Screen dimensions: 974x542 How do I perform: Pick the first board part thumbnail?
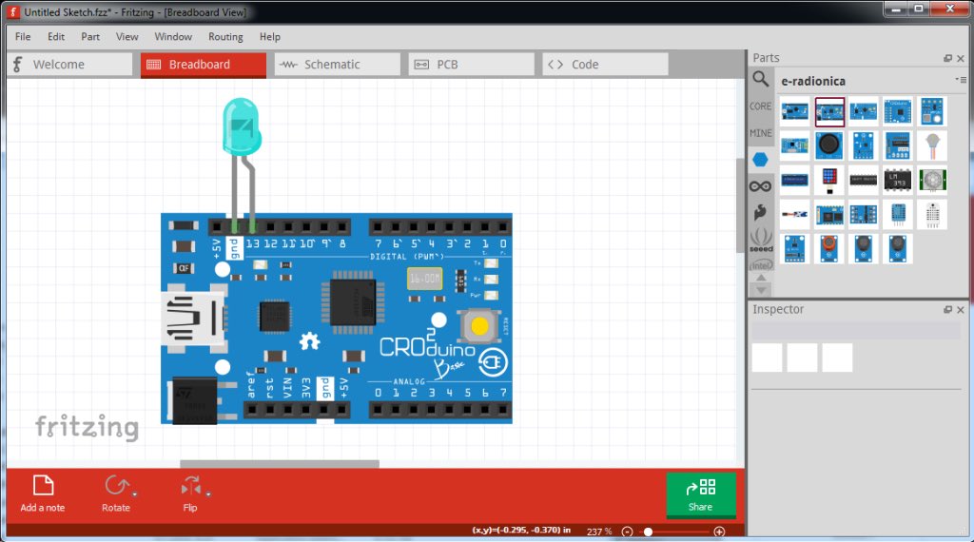(x=795, y=112)
